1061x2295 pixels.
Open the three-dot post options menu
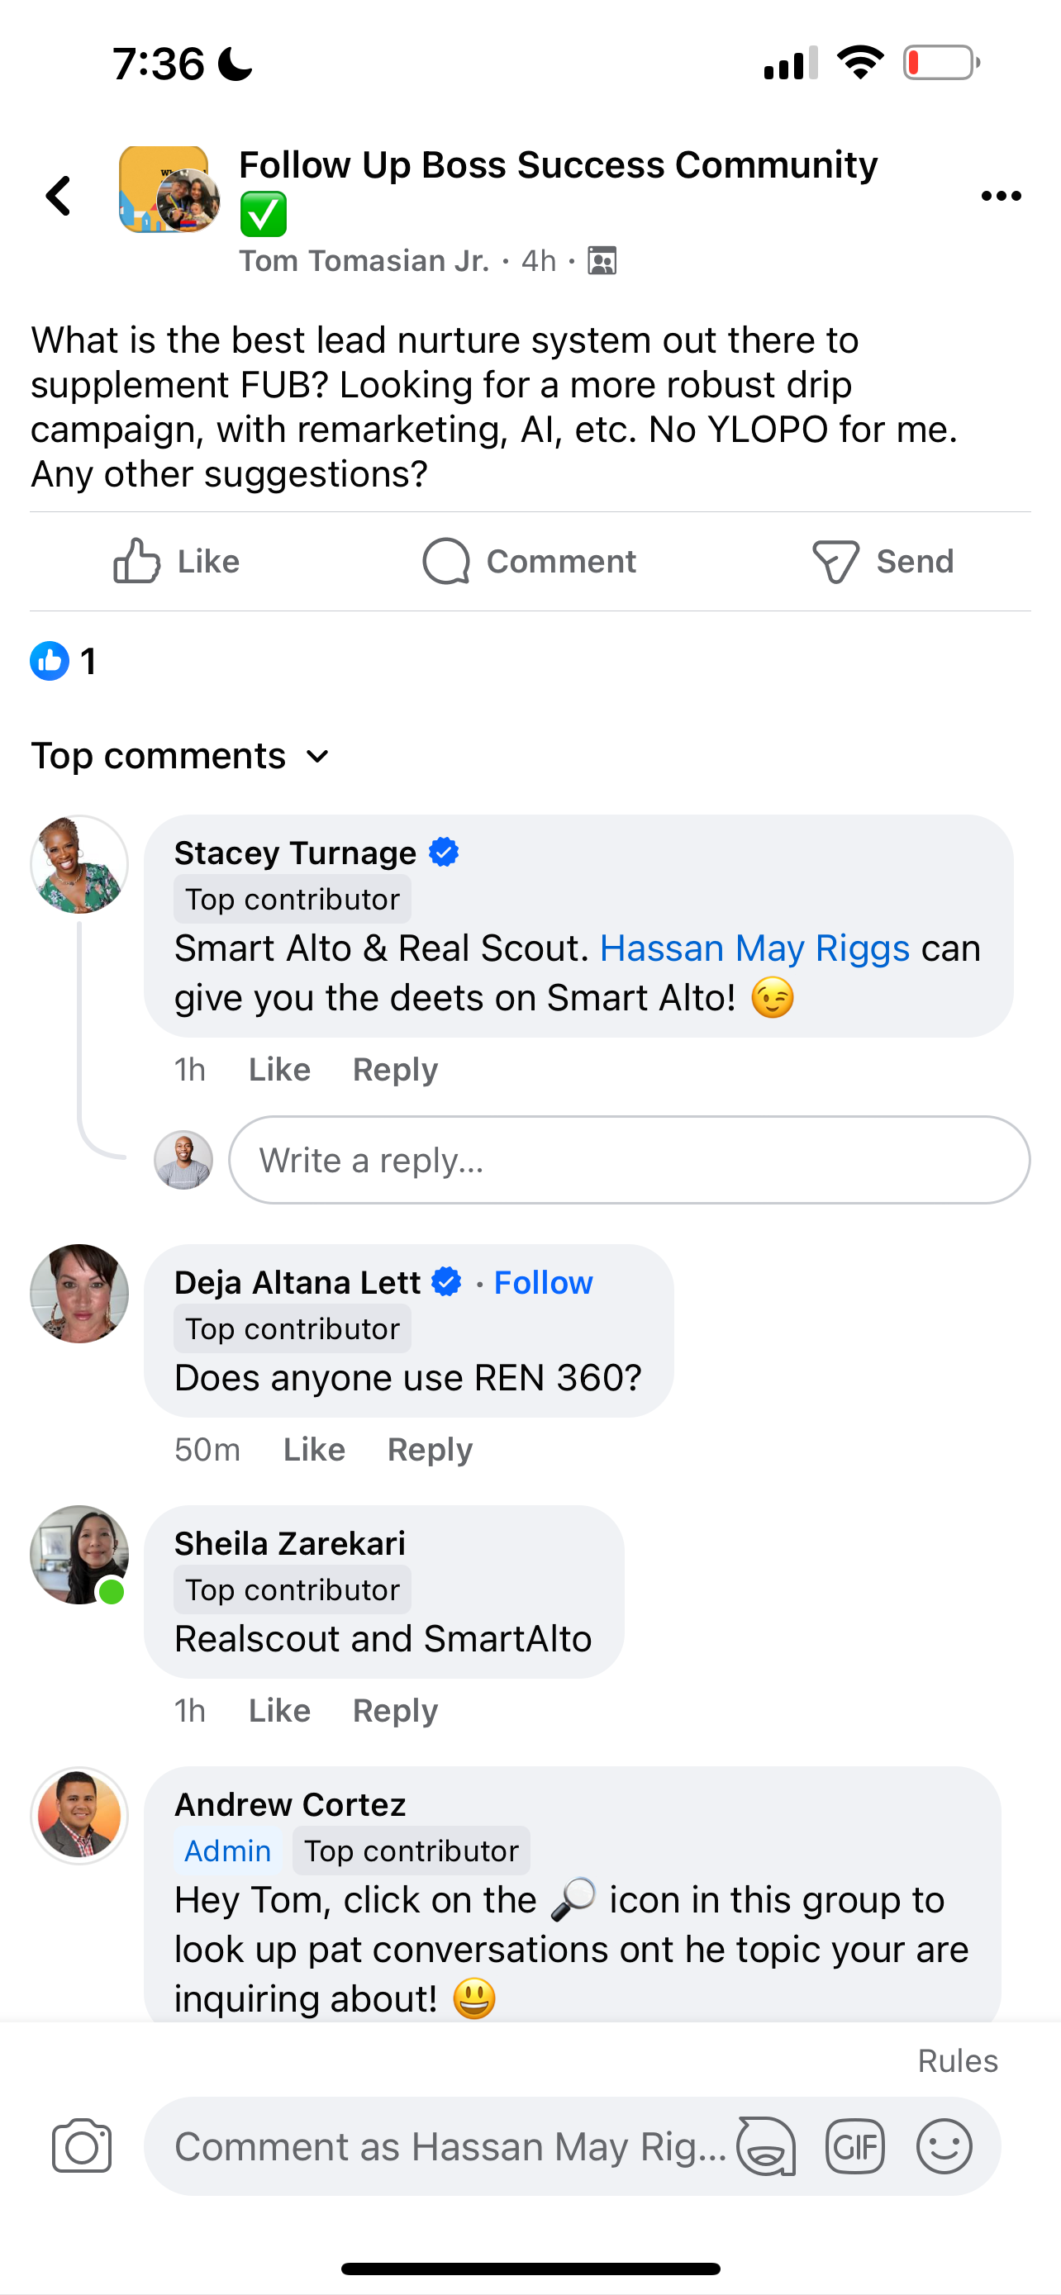click(1001, 196)
